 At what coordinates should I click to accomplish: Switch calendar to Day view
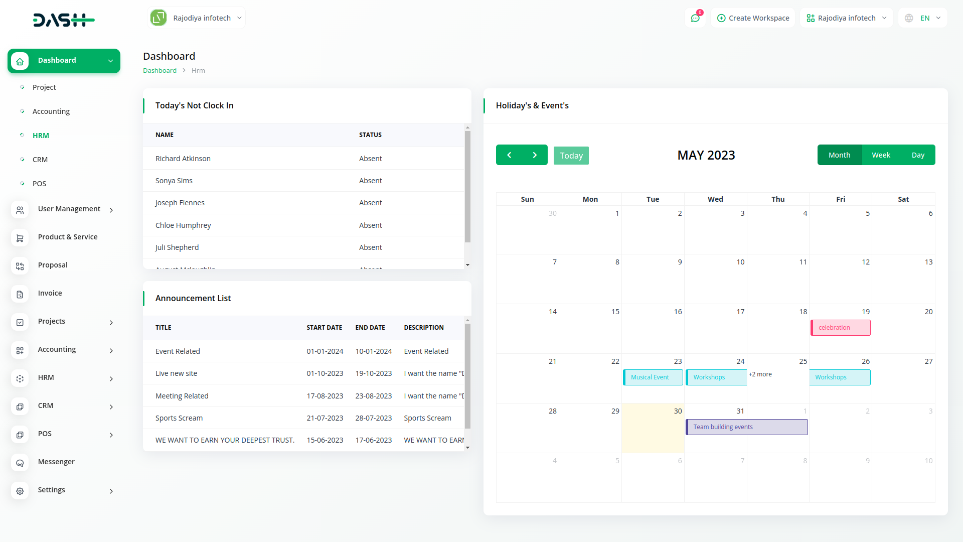click(x=918, y=155)
